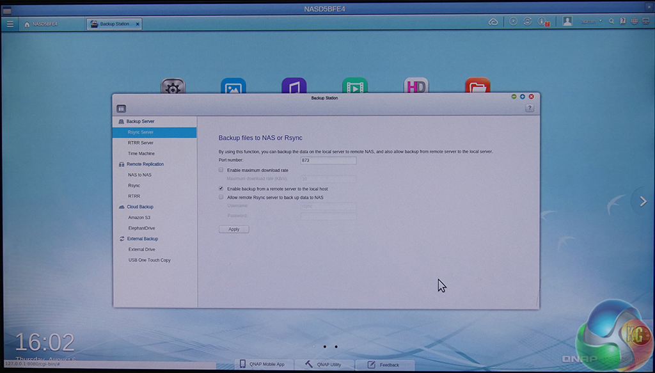Screen dimensions: 655x373
Task: Select Rsync Server in sidebar
Action: pos(154,132)
